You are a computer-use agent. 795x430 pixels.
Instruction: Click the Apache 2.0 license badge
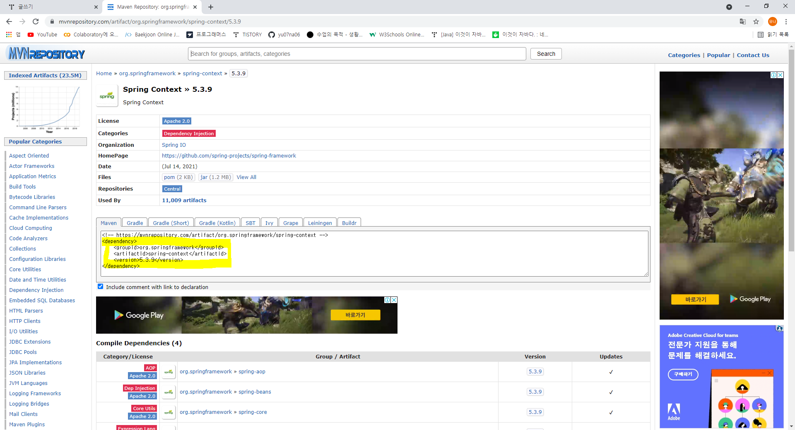[x=176, y=121]
